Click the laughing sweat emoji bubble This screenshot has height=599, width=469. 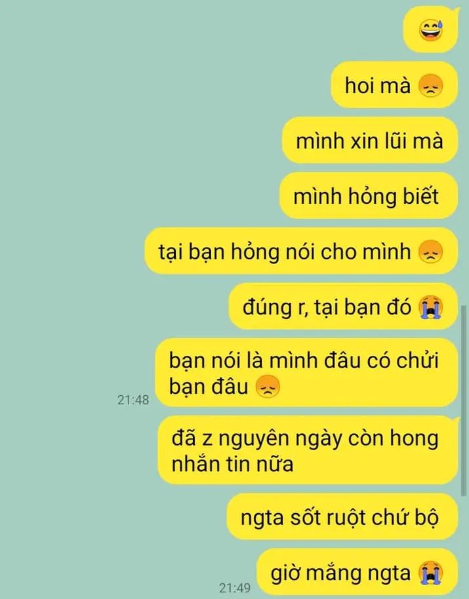tap(431, 29)
